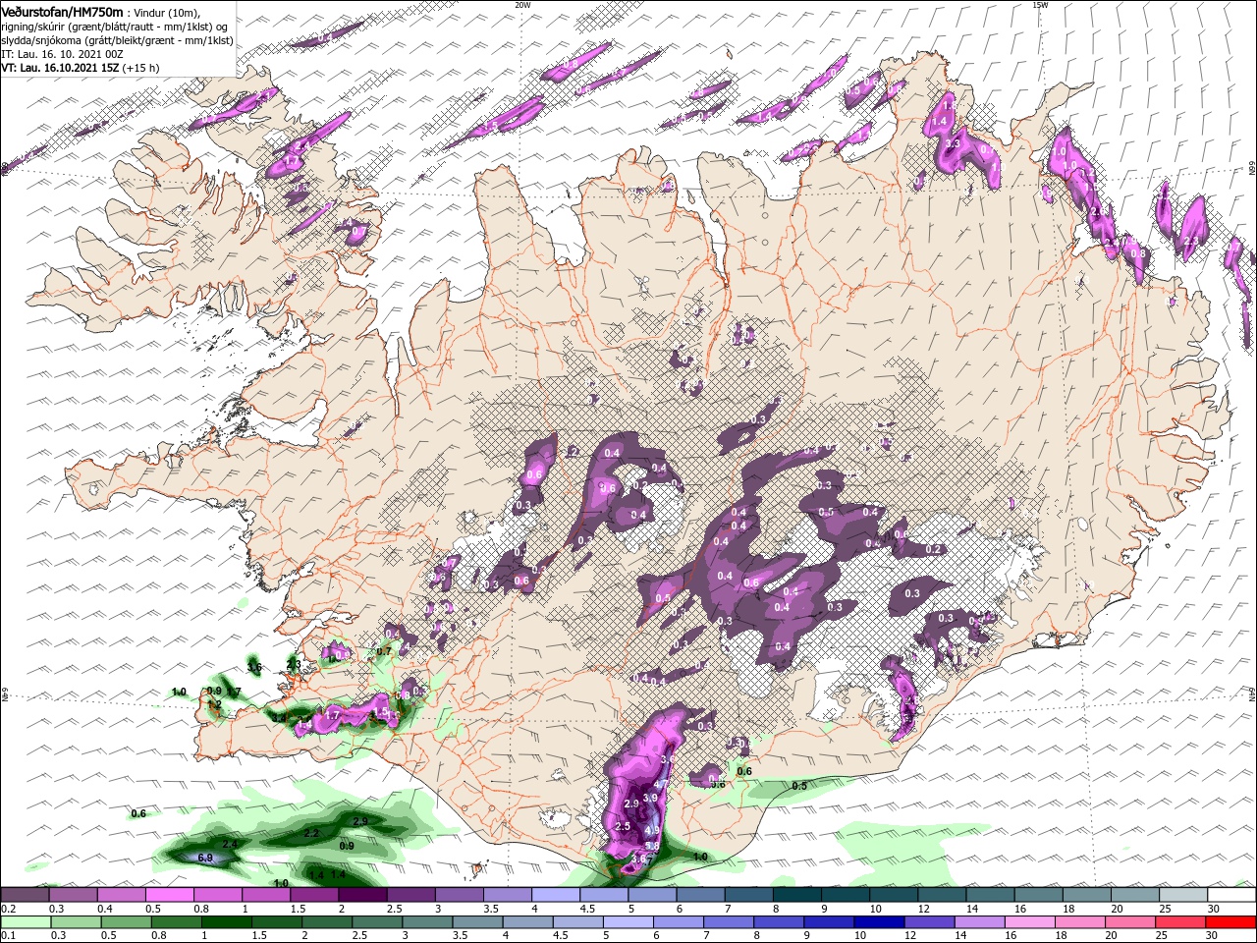The image size is (1257, 943).
Task: Select the VT: Lau. 16.10.2021 15Z text
Action: (x=60, y=68)
